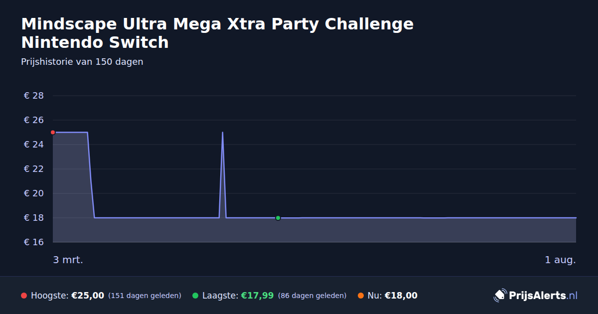Click the red dot beside Hoogste legend

tap(24, 296)
